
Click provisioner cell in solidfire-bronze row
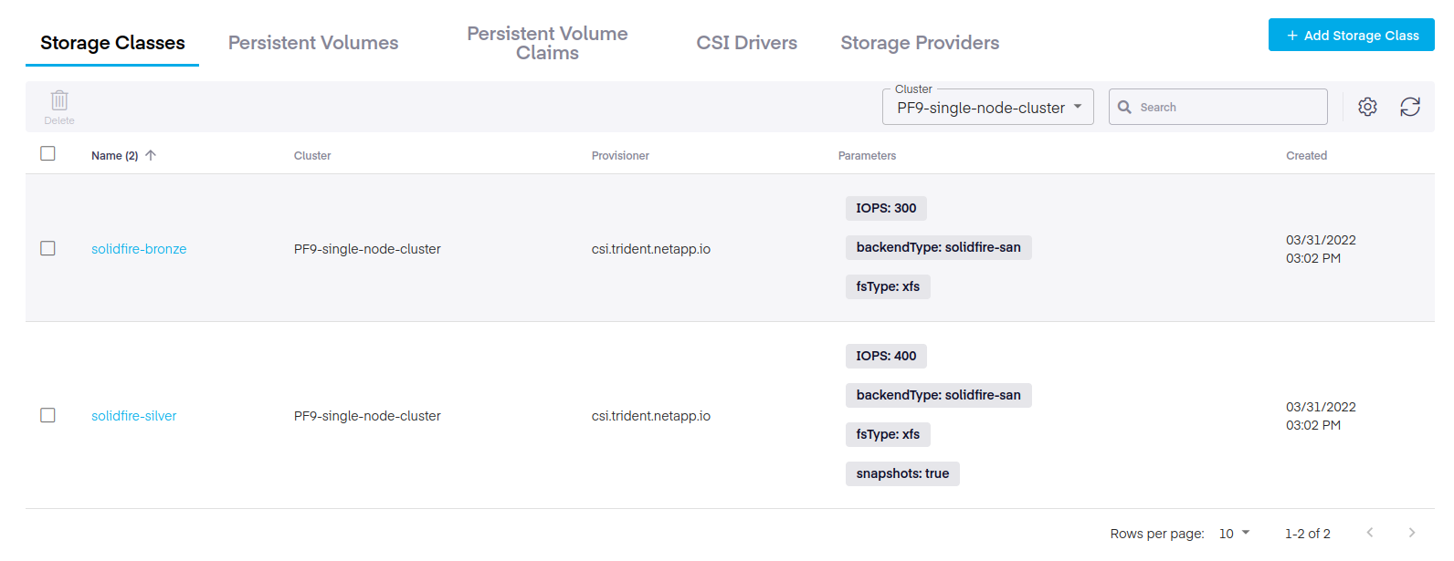pos(651,249)
